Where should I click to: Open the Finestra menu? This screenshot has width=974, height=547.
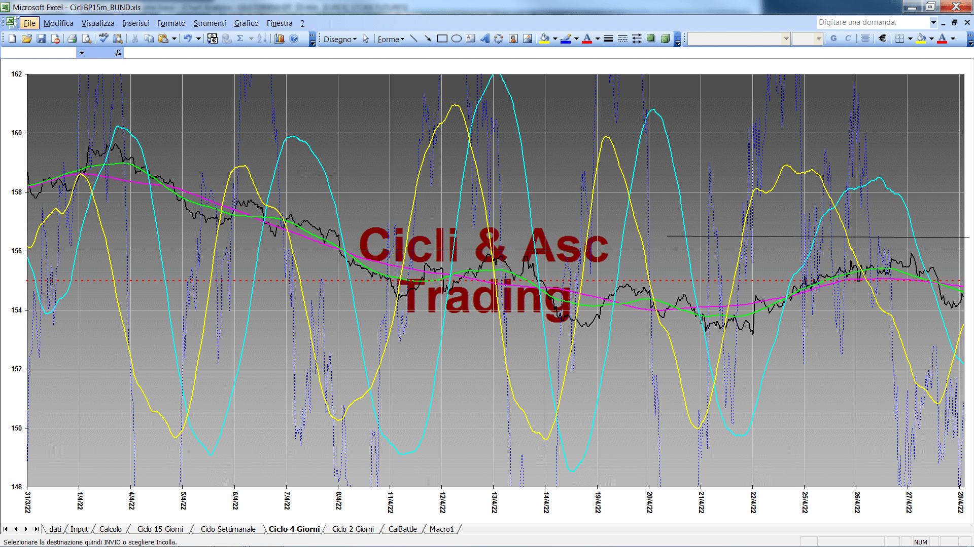(280, 23)
